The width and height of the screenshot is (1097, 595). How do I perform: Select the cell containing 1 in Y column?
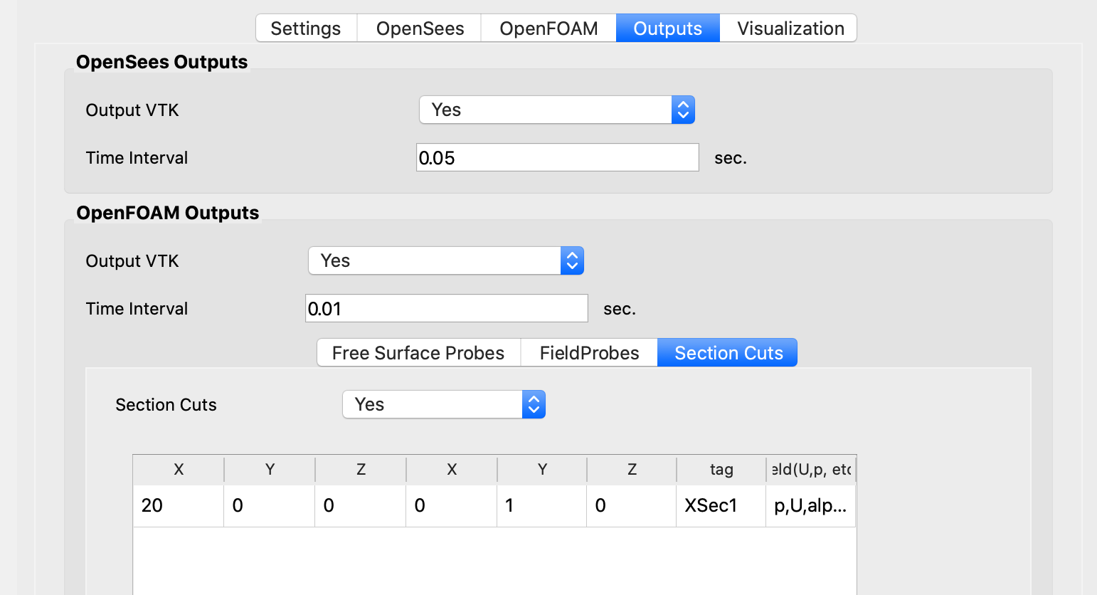[542, 505]
